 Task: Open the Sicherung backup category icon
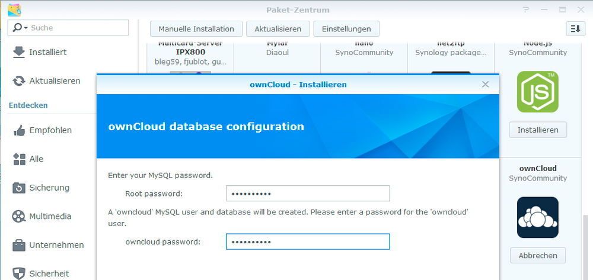pyautogui.click(x=19, y=188)
